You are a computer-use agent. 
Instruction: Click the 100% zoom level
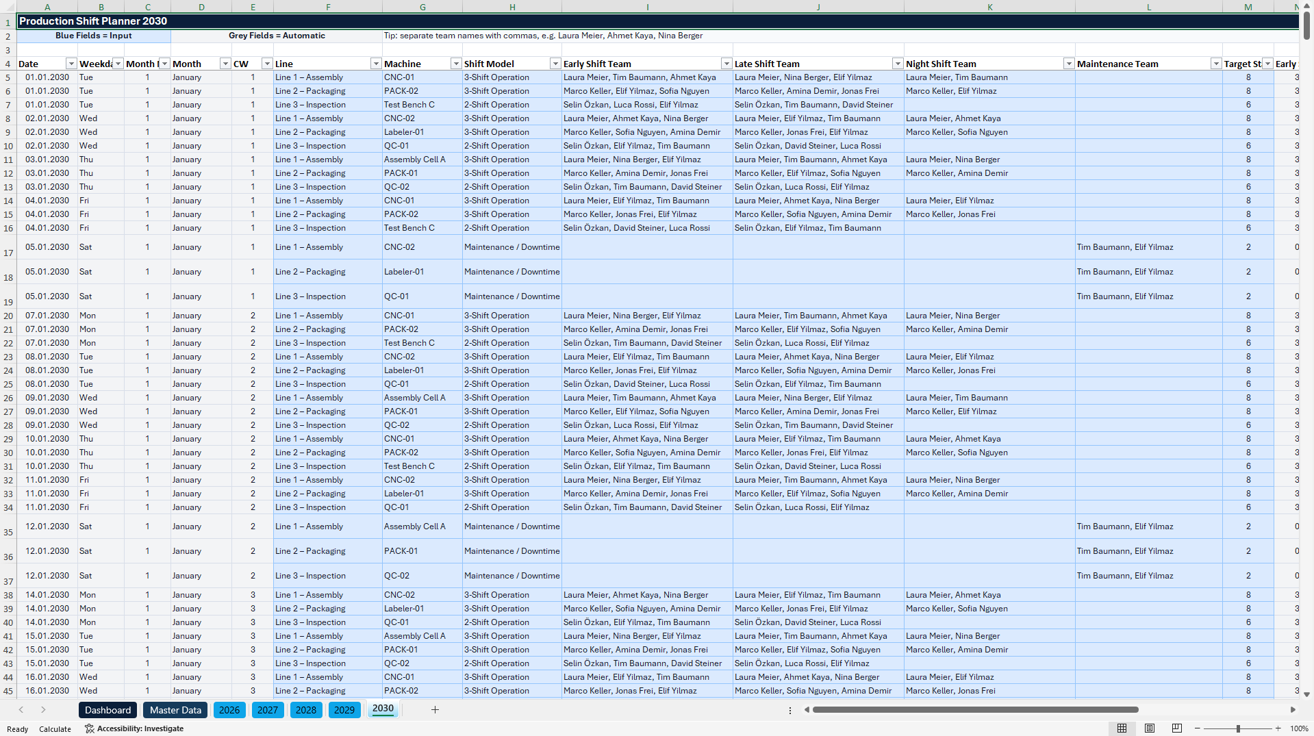1299,728
